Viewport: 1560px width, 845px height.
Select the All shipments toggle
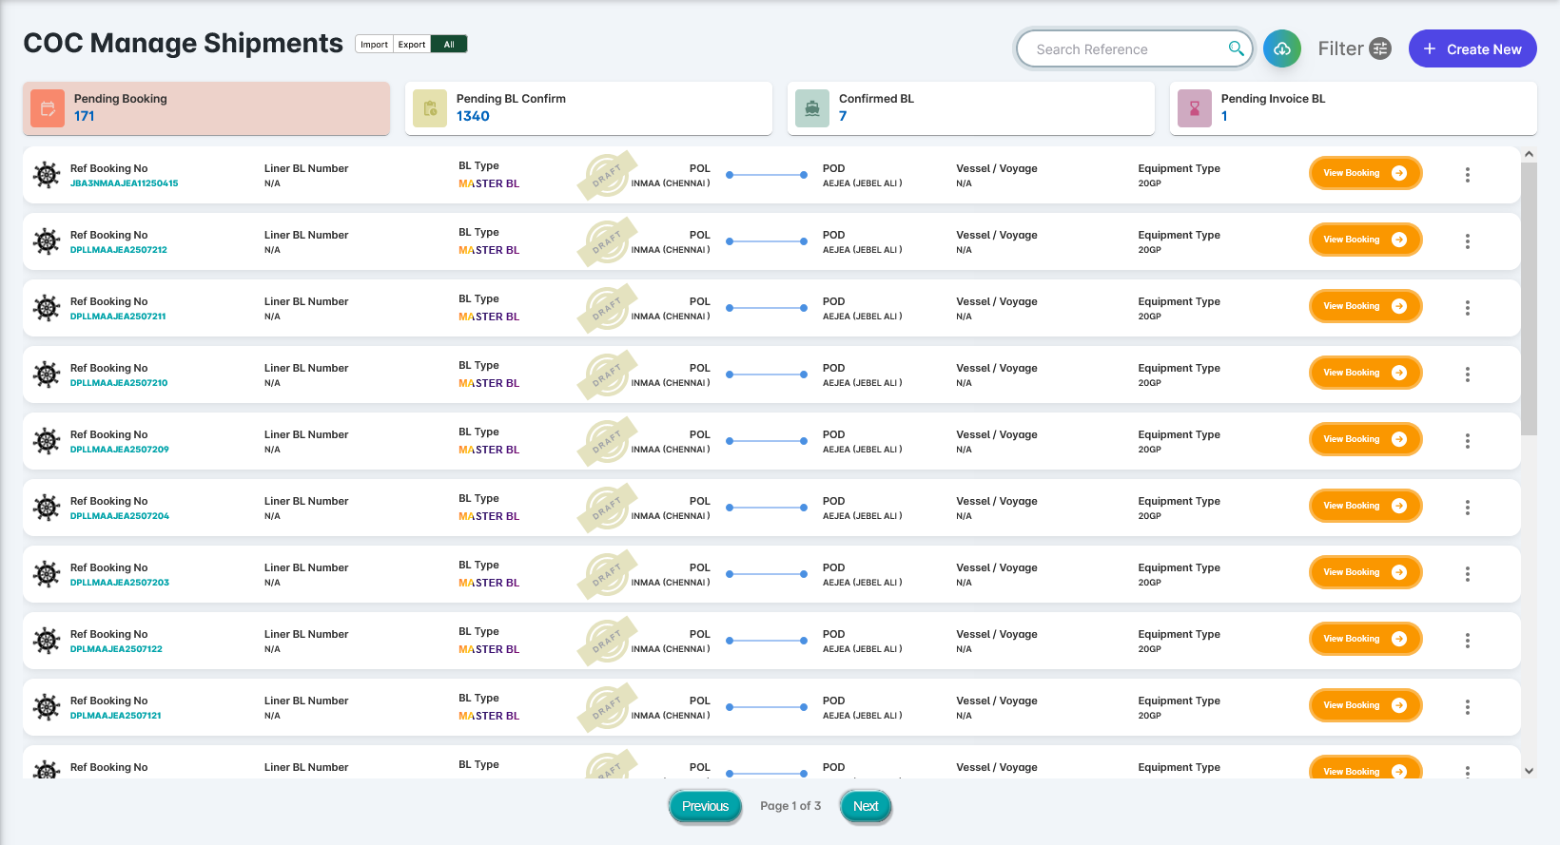click(449, 45)
